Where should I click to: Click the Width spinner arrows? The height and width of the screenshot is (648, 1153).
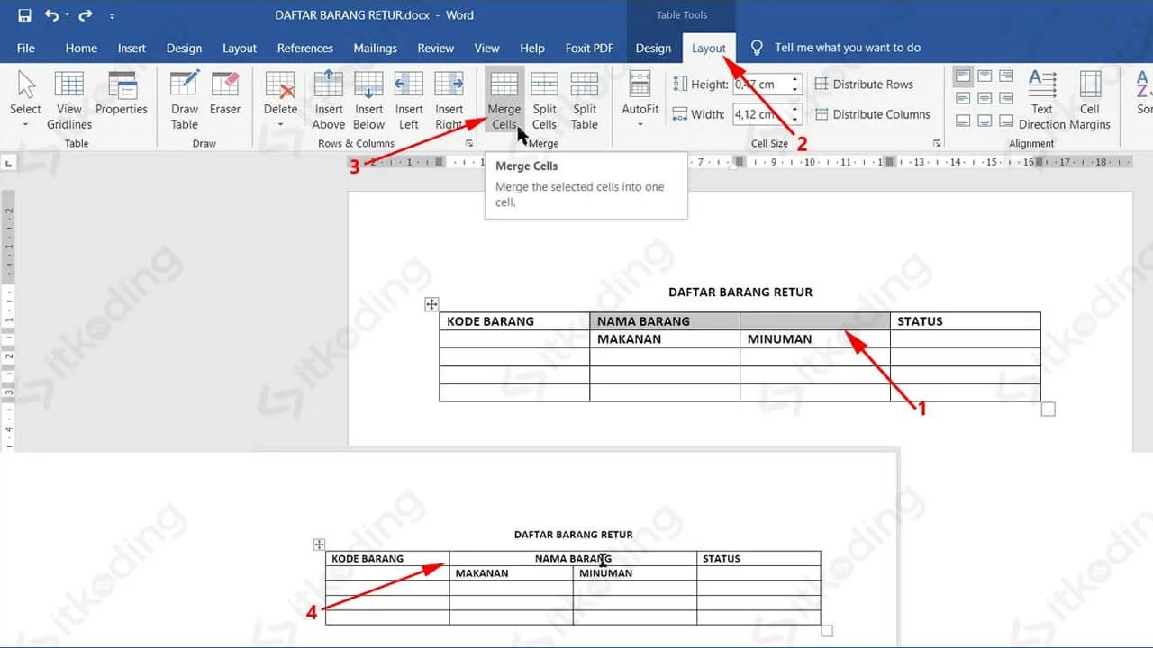coord(795,114)
